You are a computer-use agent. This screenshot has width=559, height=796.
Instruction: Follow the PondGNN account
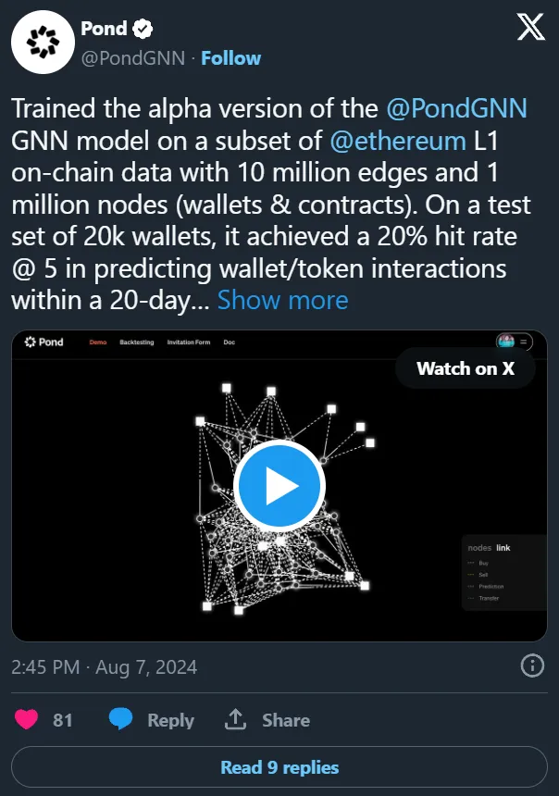(x=231, y=58)
